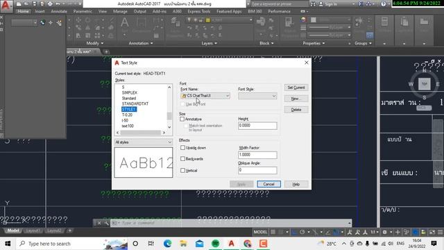The width and height of the screenshot is (444, 250).
Task: Click the Autodesk Exchange Apps icon in title bar
Action: (361, 4)
